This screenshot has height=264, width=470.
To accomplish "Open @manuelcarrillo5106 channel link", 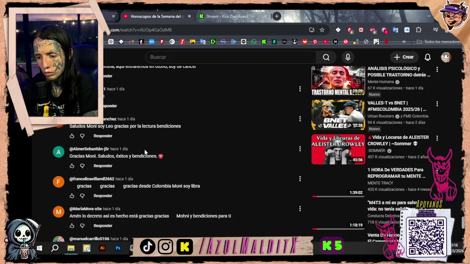I will click(89, 239).
